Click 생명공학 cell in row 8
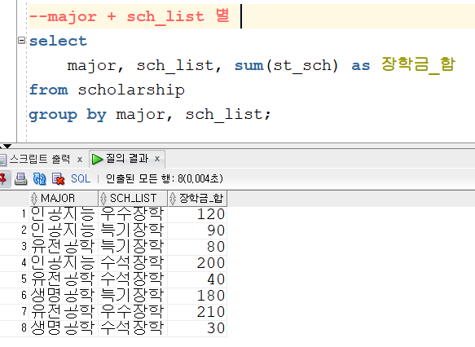 (63, 328)
